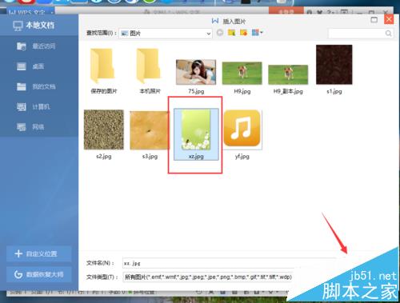Create a new folder icon
This screenshot has width=400, height=303.
pos(243,33)
